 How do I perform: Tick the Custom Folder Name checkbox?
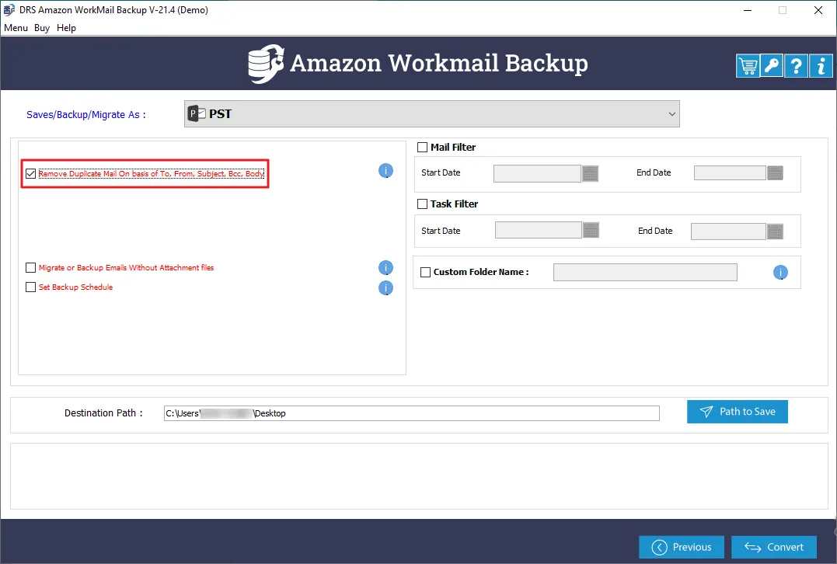click(x=425, y=272)
